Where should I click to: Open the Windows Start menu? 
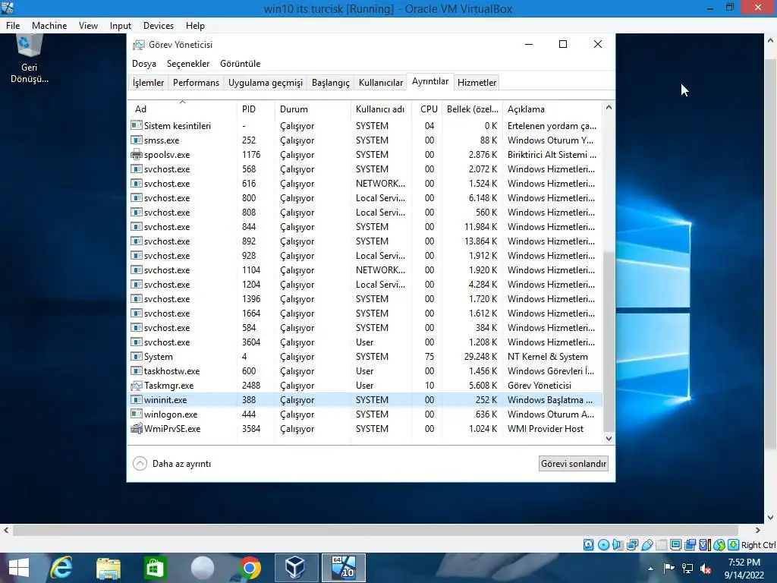pyautogui.click(x=19, y=568)
